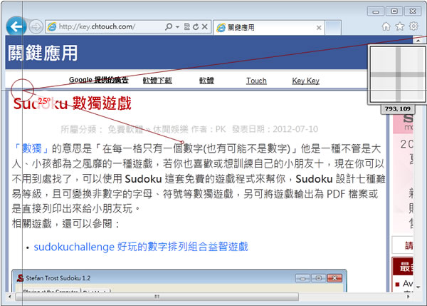
Task: Open the 軟體下載 menu link
Action: 157,81
